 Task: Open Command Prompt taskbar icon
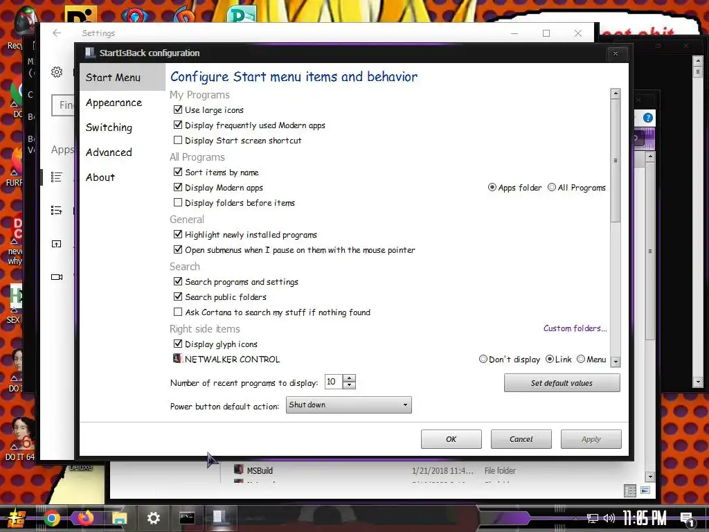click(187, 517)
